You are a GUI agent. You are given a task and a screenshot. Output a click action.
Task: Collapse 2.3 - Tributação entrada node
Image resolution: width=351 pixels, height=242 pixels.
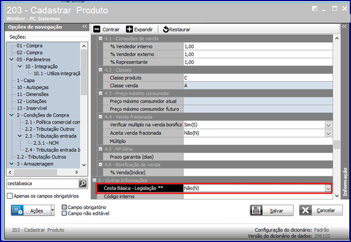pyautogui.click(x=20, y=136)
